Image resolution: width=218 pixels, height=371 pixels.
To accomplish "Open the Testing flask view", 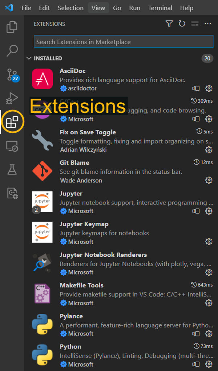I will (12, 169).
